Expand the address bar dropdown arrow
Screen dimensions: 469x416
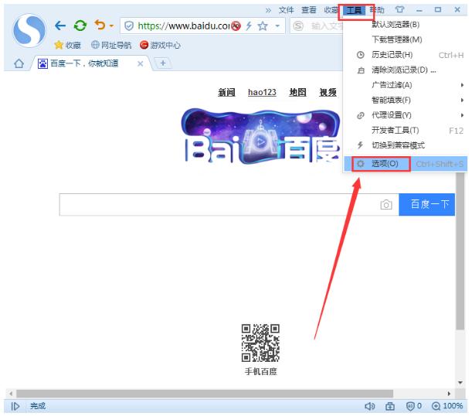pos(277,26)
